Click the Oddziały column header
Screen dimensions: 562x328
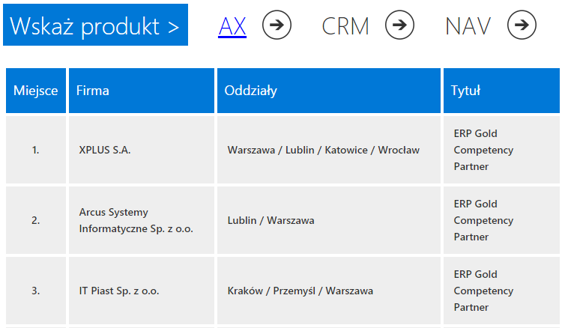tap(329, 91)
